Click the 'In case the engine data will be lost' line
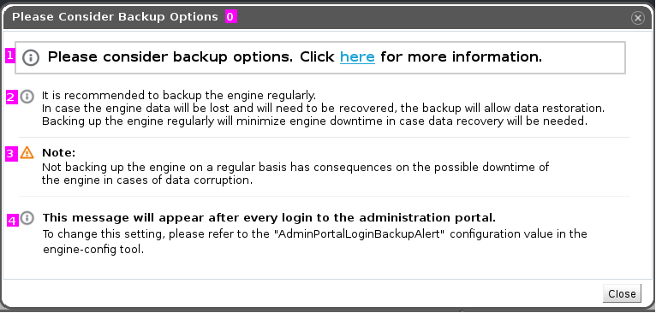Image resolution: width=656 pixels, height=313 pixels. click(324, 109)
